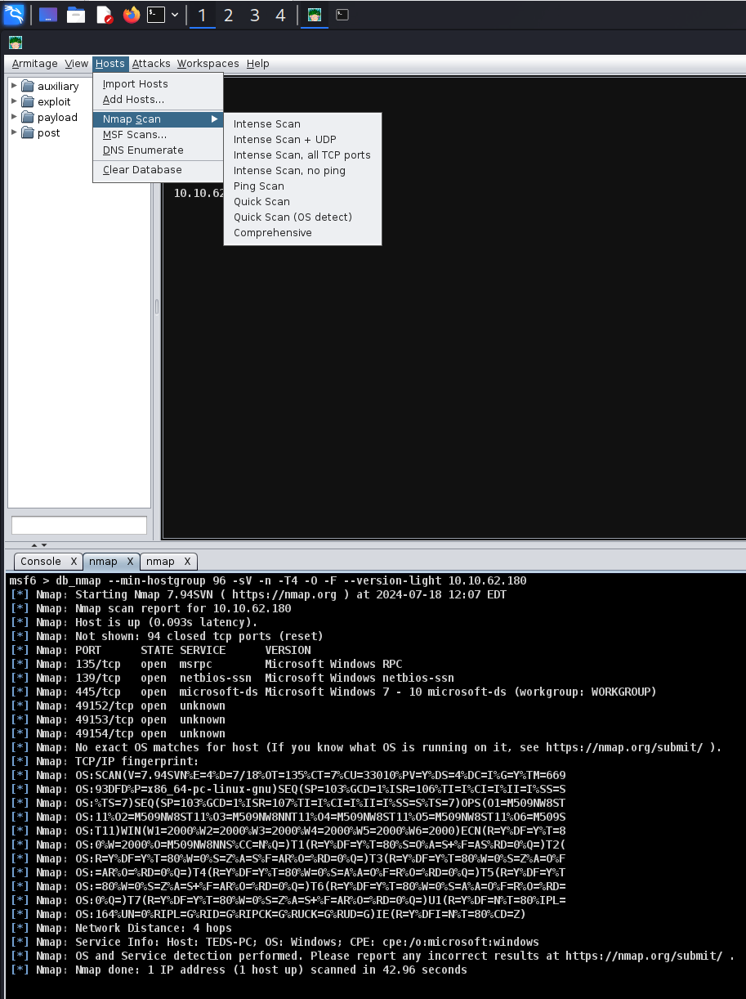Select DNS Enumerate from the menu
The image size is (746, 999).
click(158, 150)
